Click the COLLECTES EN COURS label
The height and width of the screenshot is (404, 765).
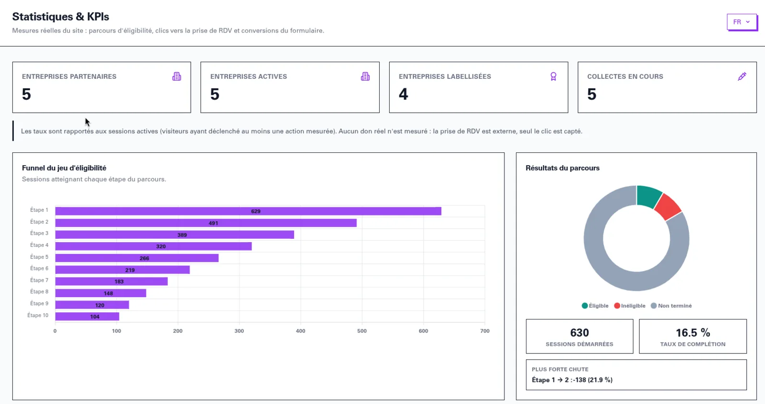tap(625, 76)
